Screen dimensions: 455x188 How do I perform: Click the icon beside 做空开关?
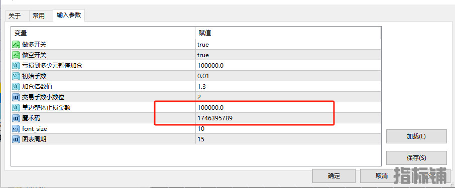click(x=16, y=55)
